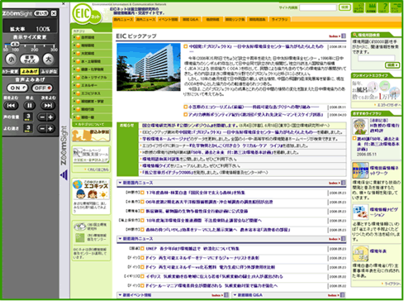Open the 海外ニュース navigation tab
Screen dimensions: 404x301
[x=145, y=19]
